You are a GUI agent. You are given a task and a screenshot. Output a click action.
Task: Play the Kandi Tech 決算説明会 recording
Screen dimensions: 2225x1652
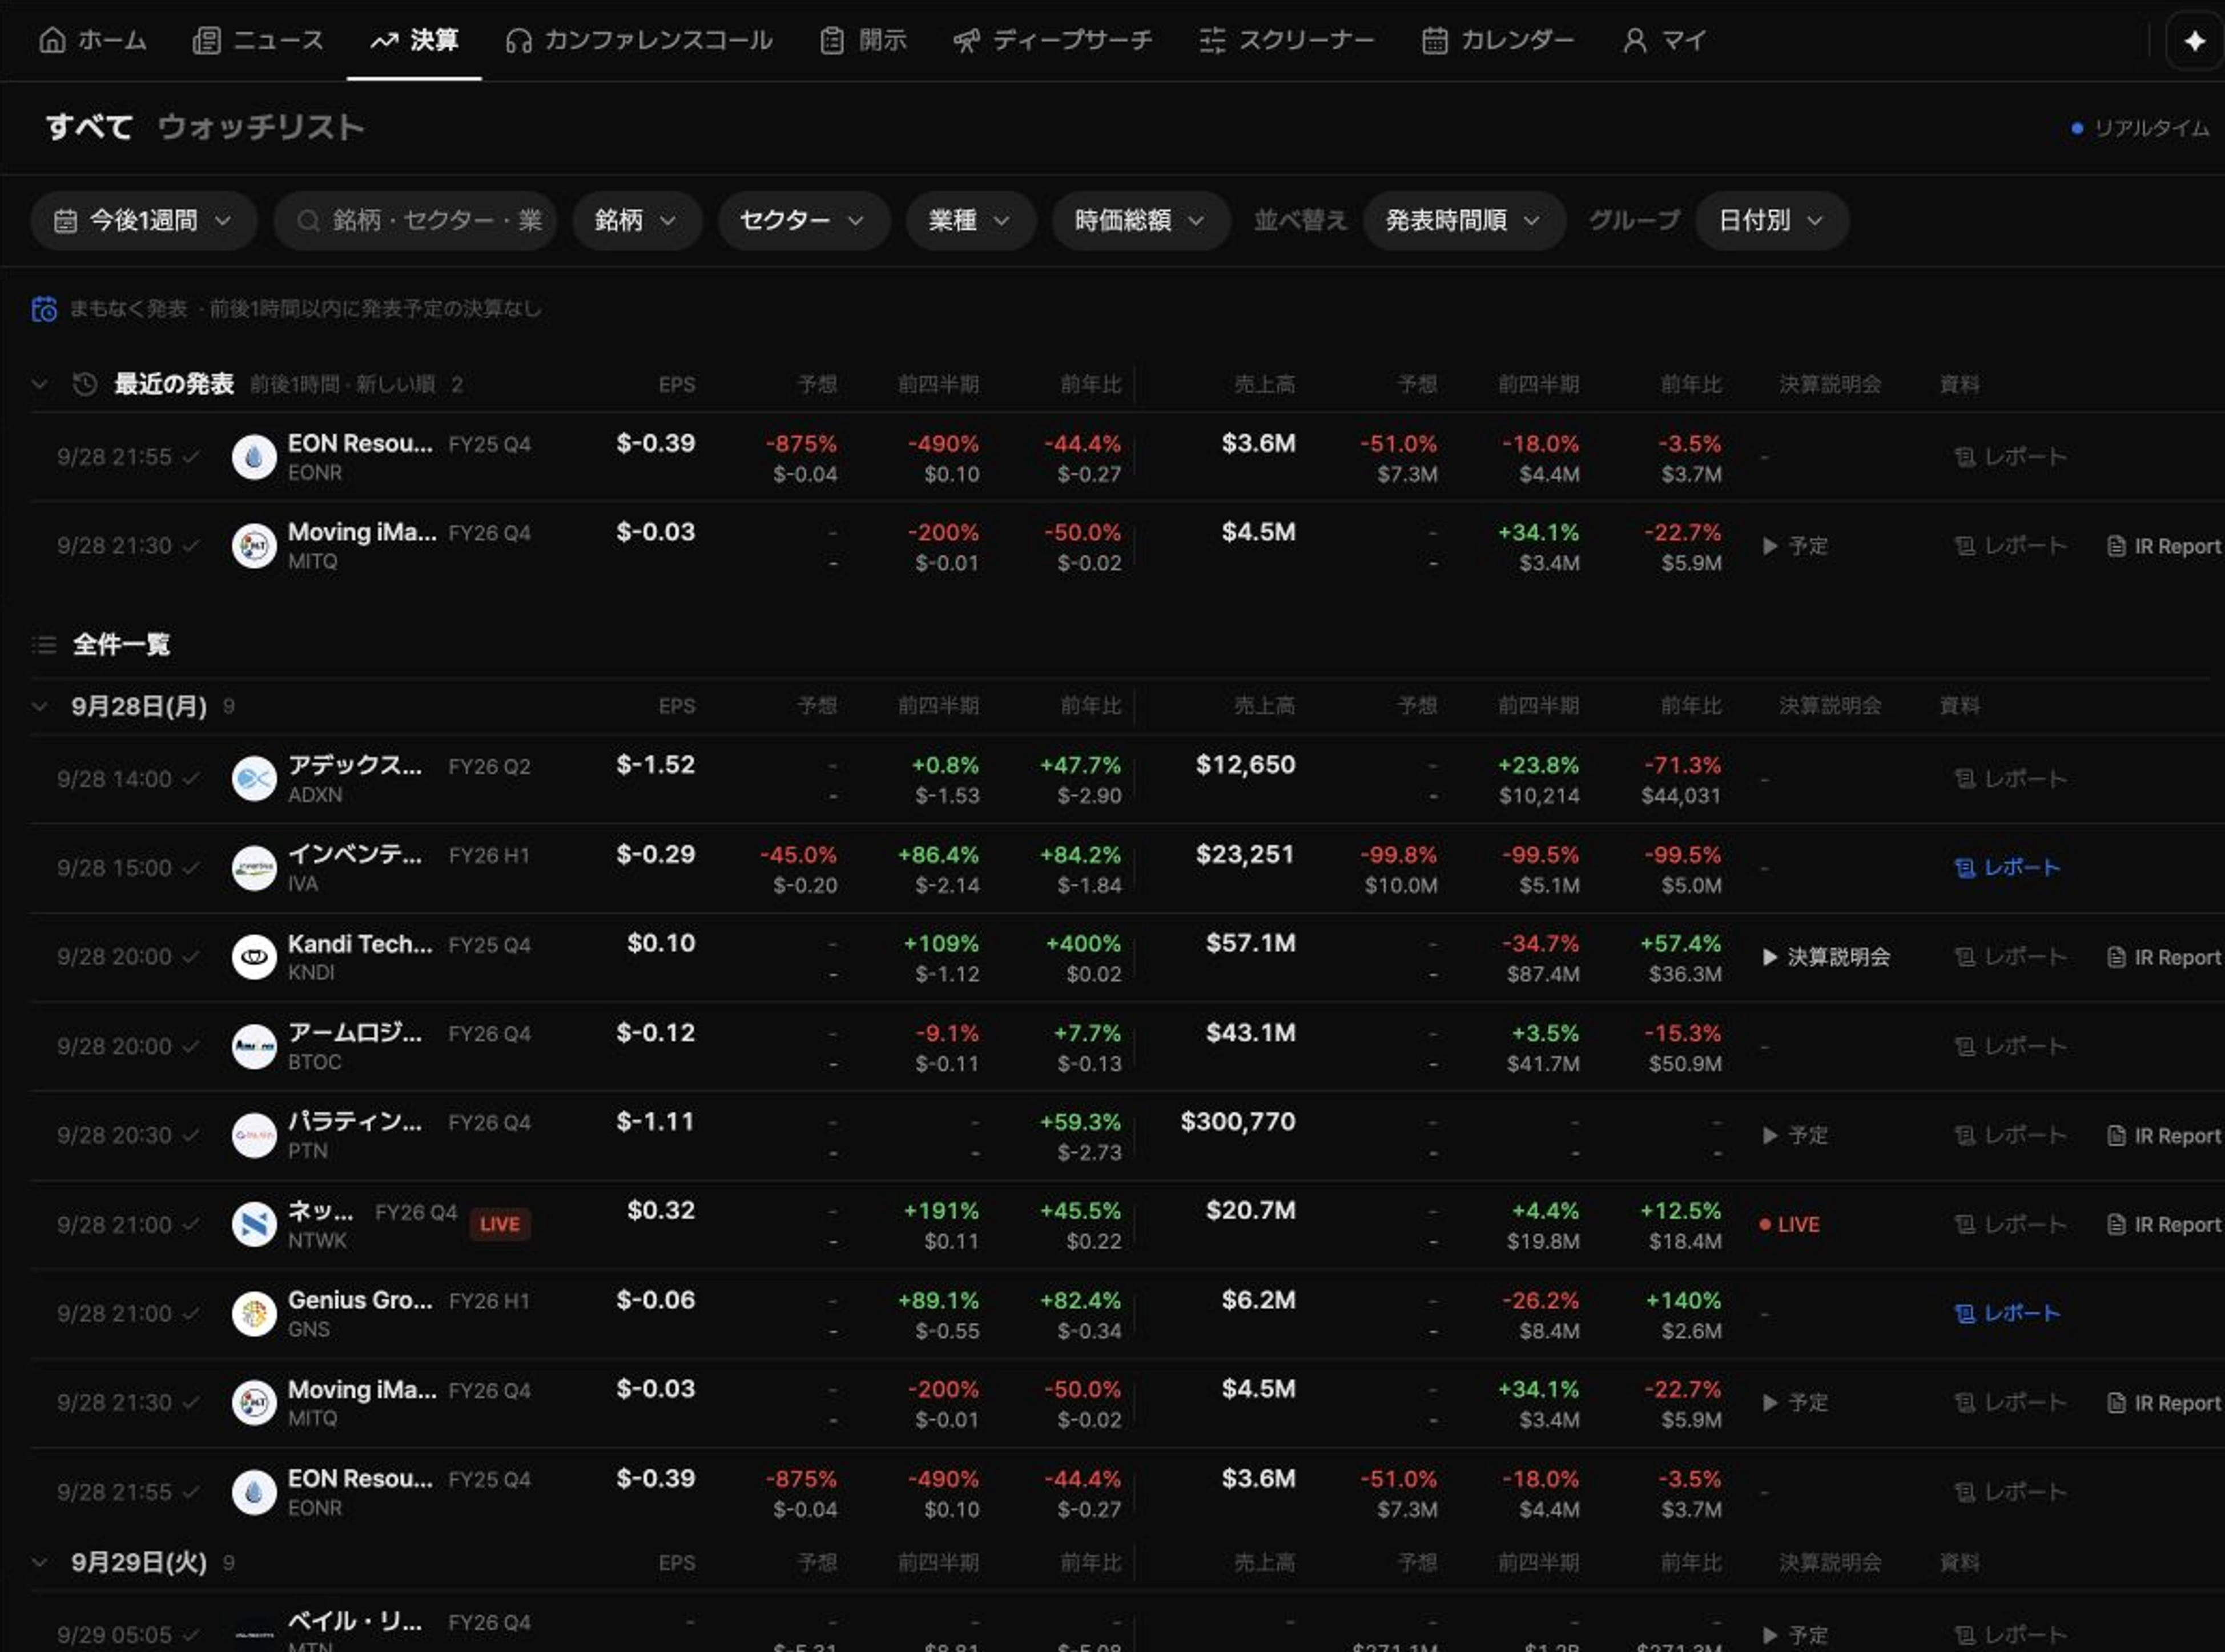tap(1826, 957)
